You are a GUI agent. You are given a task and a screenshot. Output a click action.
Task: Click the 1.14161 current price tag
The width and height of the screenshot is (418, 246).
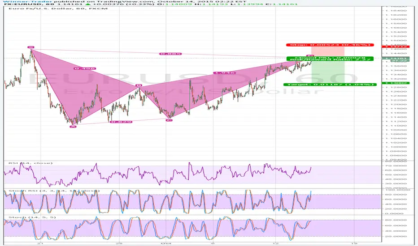tap(395, 58)
